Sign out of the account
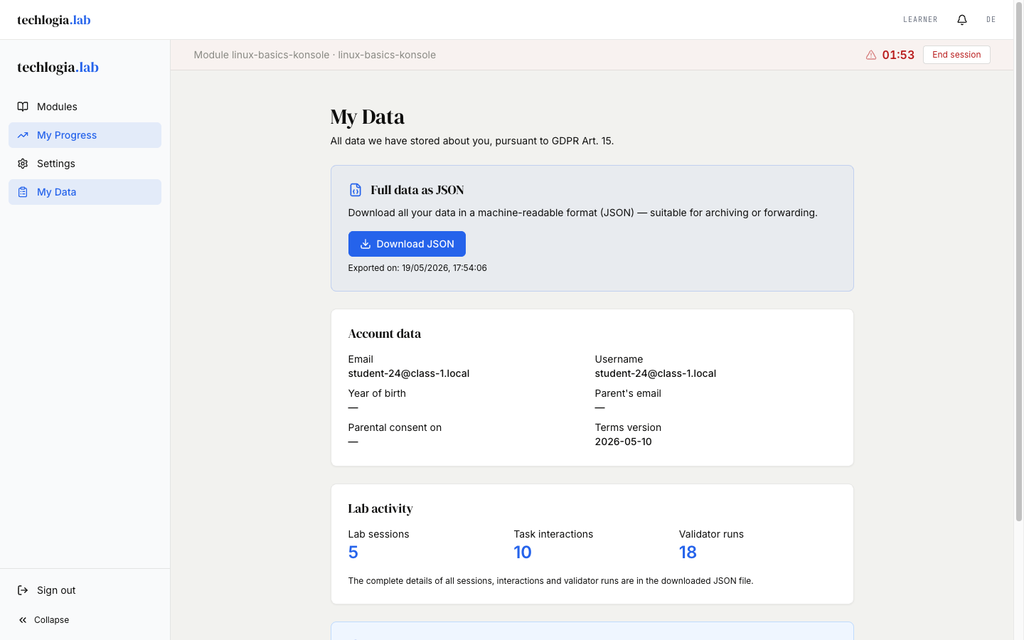 85,590
